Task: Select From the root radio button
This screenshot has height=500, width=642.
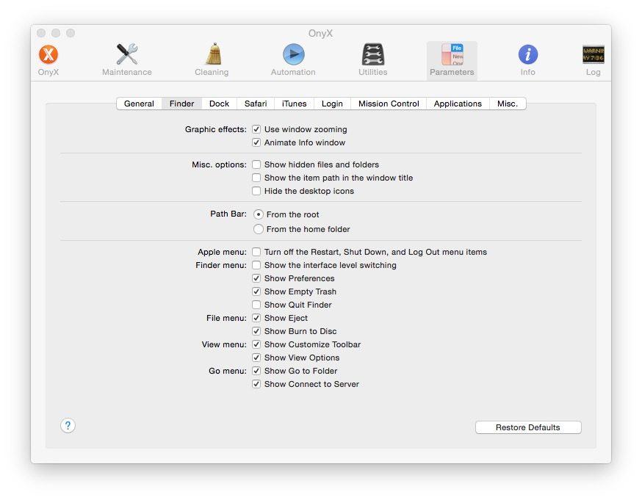Action: click(259, 214)
